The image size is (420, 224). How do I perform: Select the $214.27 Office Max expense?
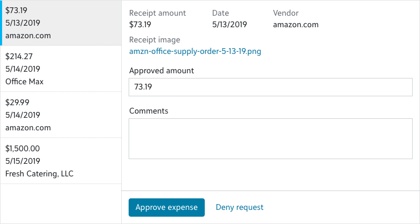click(x=60, y=69)
